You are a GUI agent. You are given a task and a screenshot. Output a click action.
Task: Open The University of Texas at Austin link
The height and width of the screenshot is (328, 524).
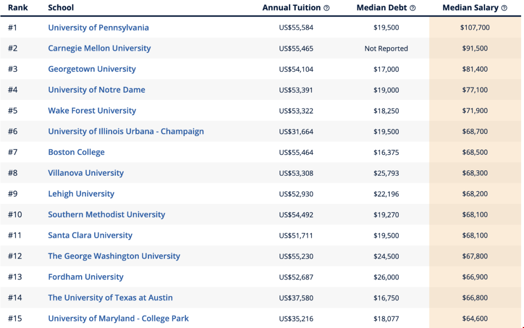point(110,297)
